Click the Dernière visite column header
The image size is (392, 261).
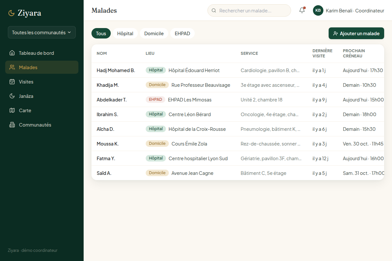(322, 53)
